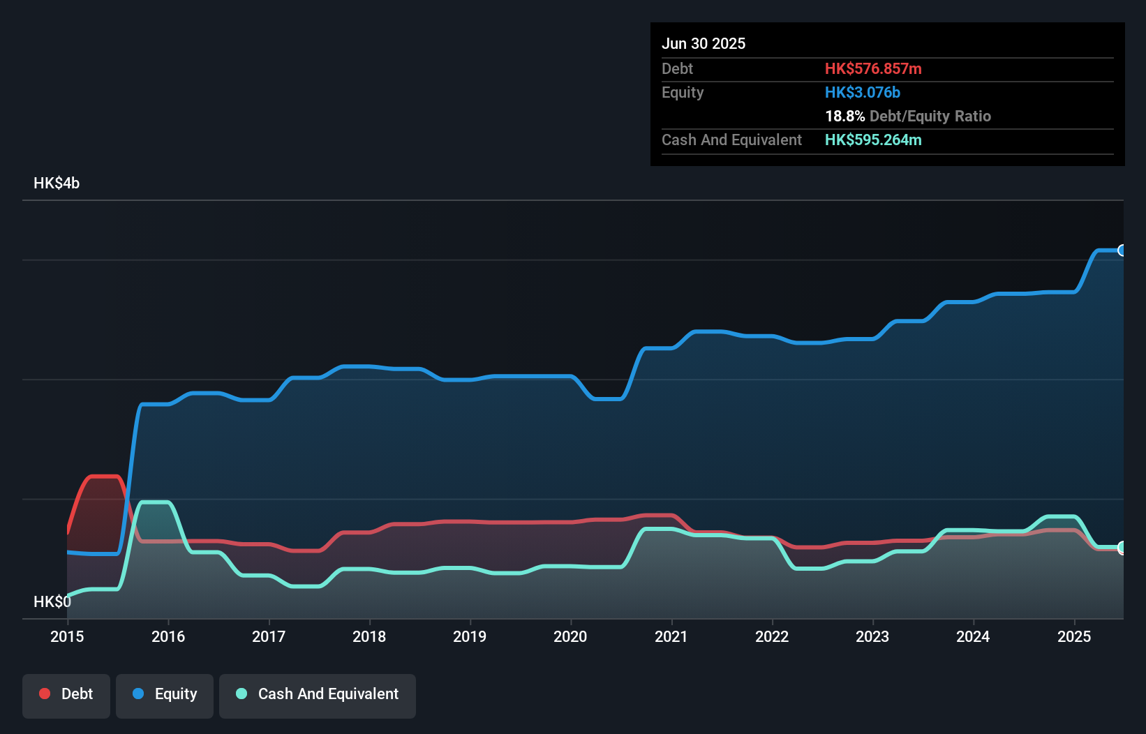Image resolution: width=1146 pixels, height=734 pixels.
Task: Click the Jun 30 2025 tooltip date
Action: pos(704,43)
